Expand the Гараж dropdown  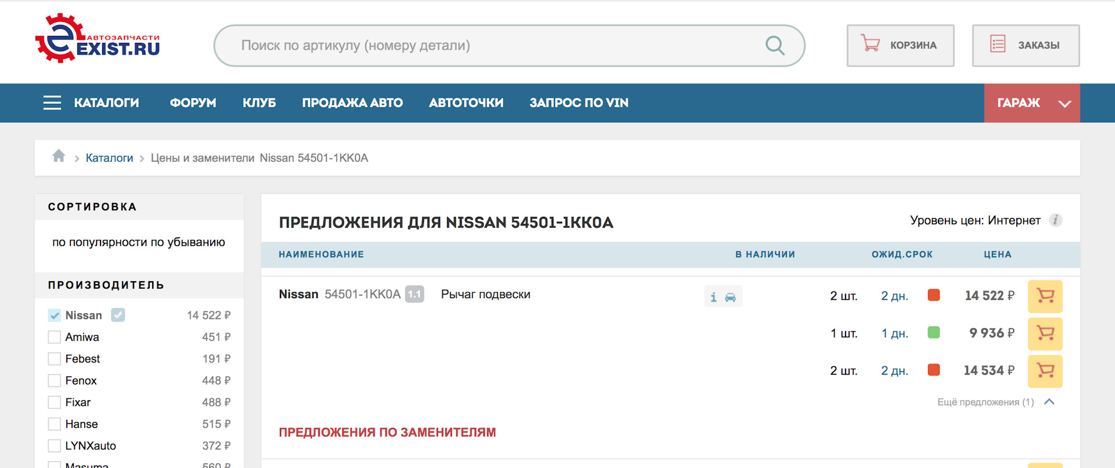point(1032,103)
